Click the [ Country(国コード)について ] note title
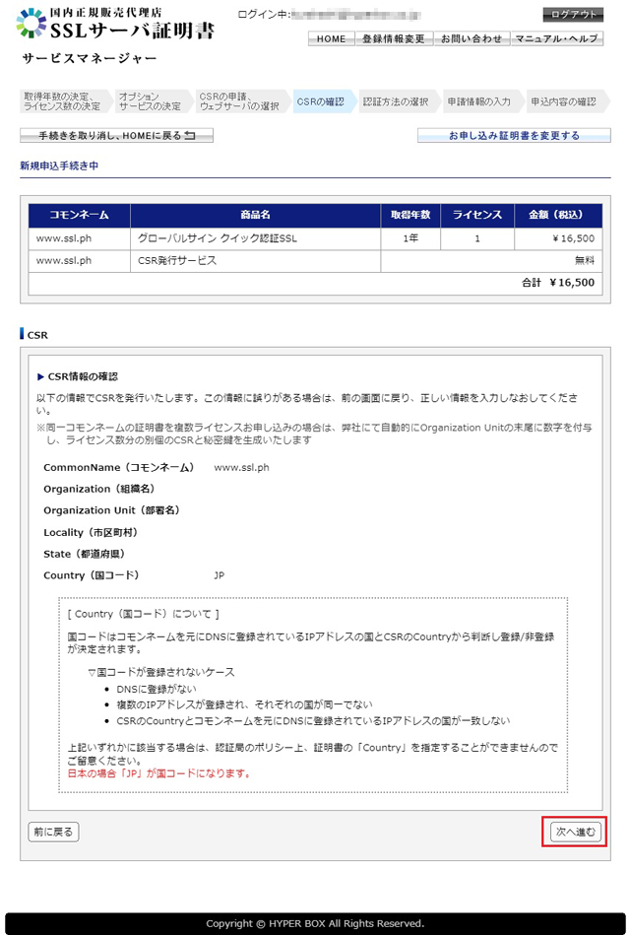 [143, 614]
